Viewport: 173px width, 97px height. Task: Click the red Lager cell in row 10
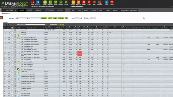click(x=80, y=52)
